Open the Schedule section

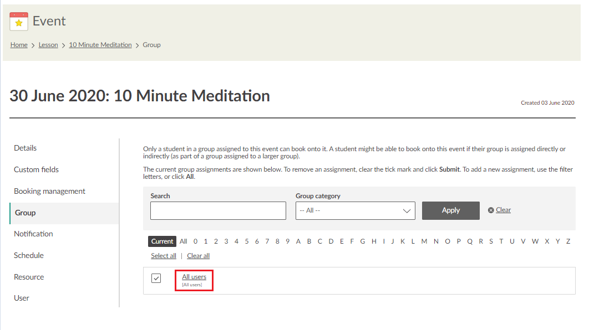(x=29, y=255)
